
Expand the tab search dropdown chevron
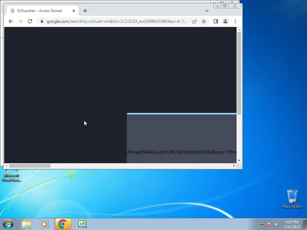[x=207, y=11]
